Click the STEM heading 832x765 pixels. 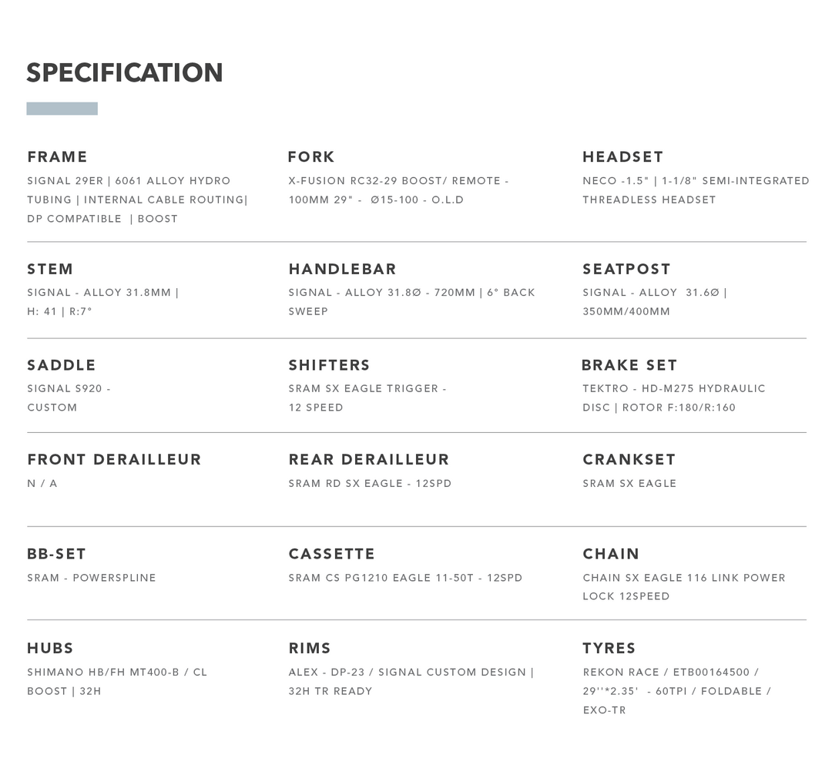pos(50,270)
